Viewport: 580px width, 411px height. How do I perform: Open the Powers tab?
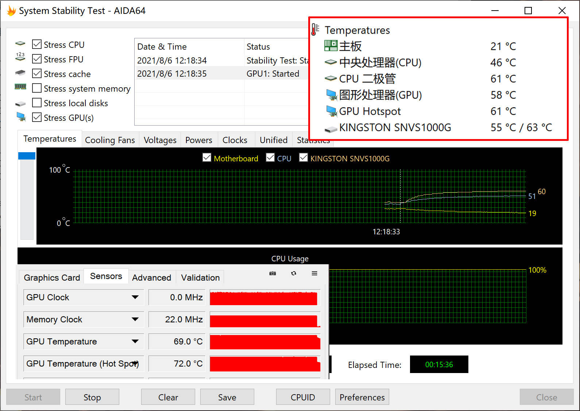pyautogui.click(x=199, y=140)
